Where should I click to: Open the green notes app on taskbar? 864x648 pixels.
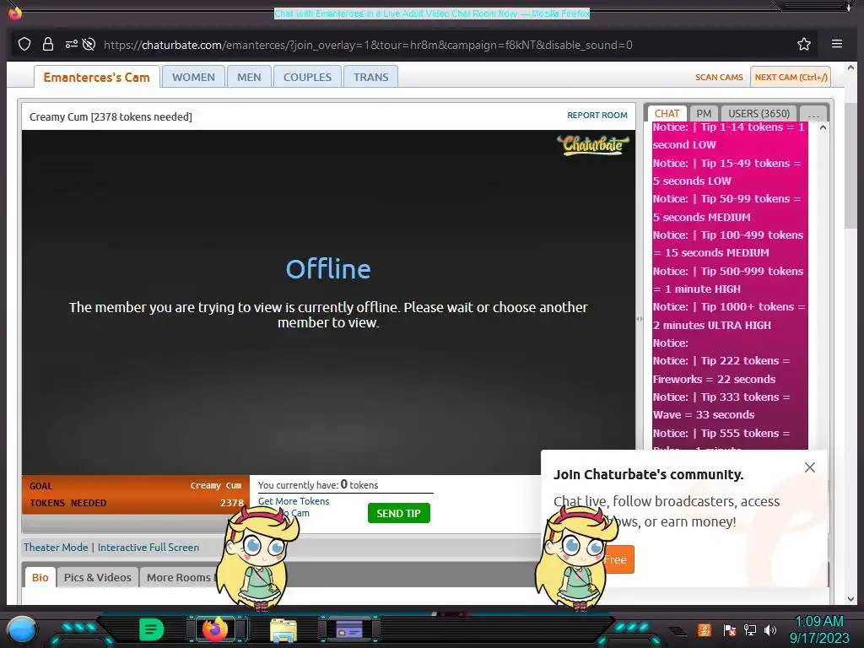click(151, 629)
